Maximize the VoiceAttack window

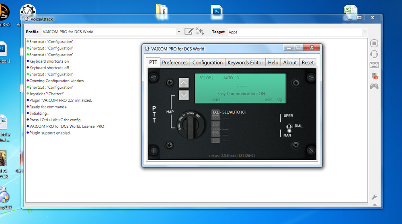(x=359, y=18)
